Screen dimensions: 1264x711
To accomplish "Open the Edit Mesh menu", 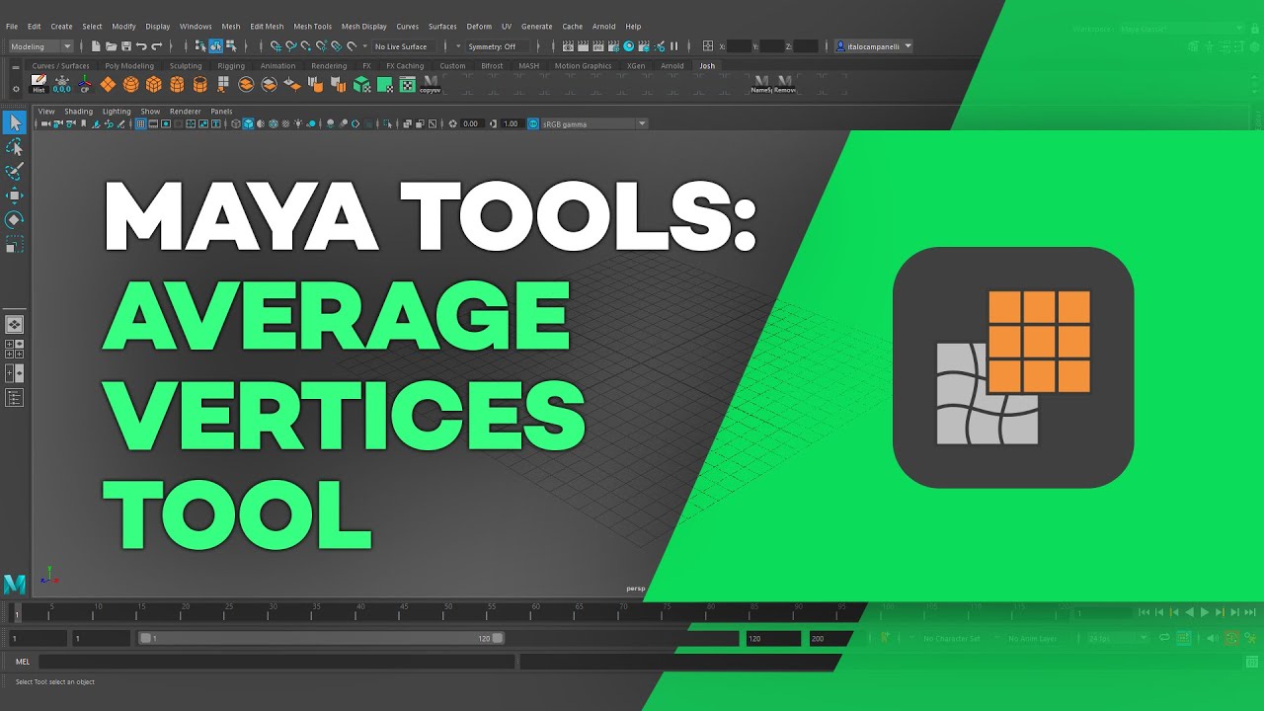I will point(267,27).
